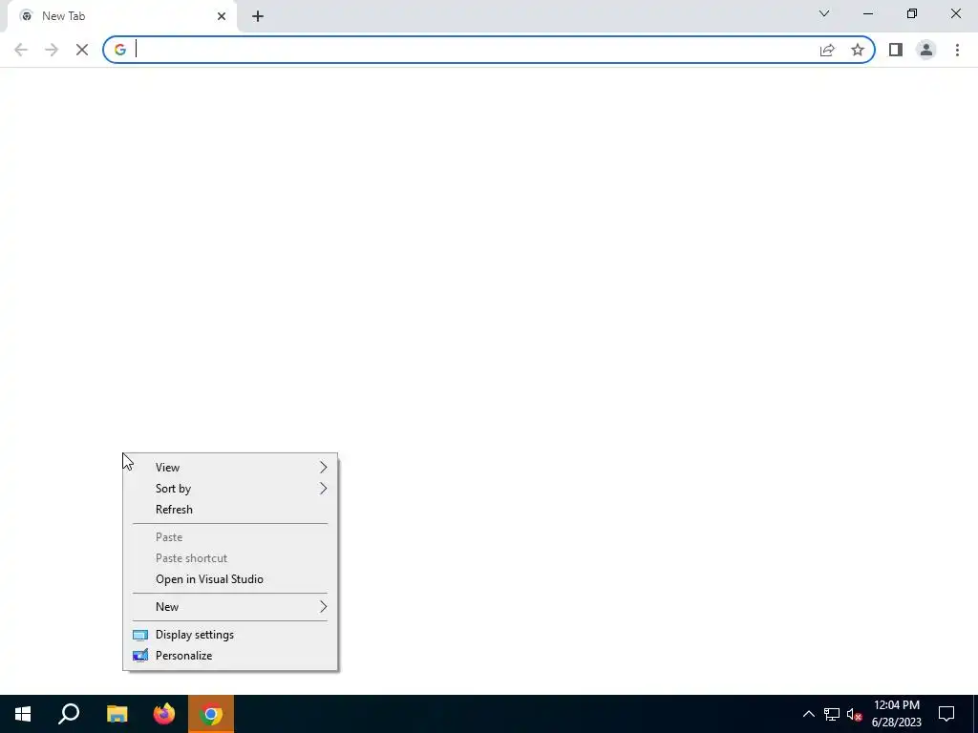
Task: Go forward using the forward arrow
Action: [52, 50]
